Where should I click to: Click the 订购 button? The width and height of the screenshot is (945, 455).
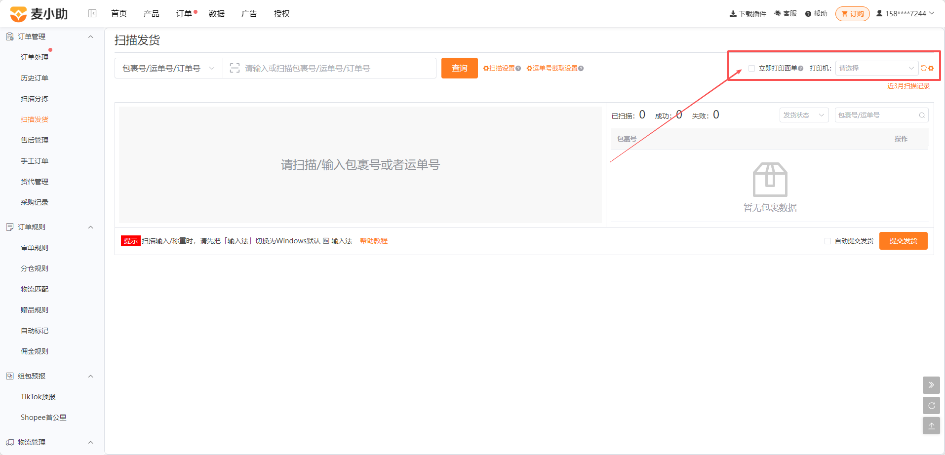(853, 14)
